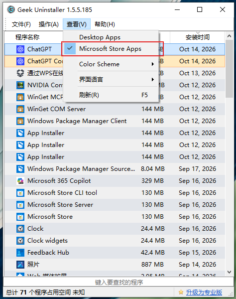Image resolution: width=236 pixels, height=299 pixels.
Task: Click the star icon beside upgrade link
Action: pos(181,292)
